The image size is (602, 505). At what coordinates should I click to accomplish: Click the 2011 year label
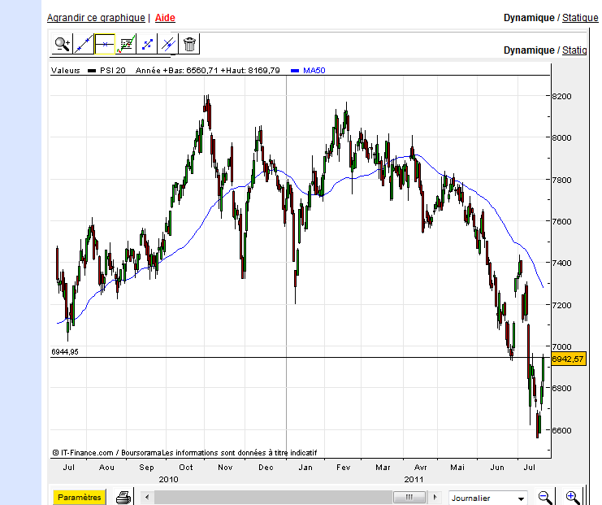click(414, 479)
